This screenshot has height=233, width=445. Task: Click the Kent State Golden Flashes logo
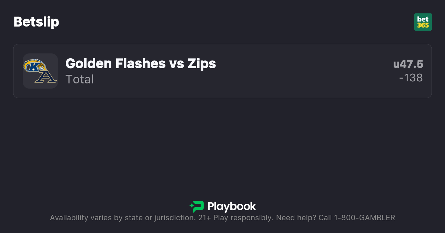point(35,65)
